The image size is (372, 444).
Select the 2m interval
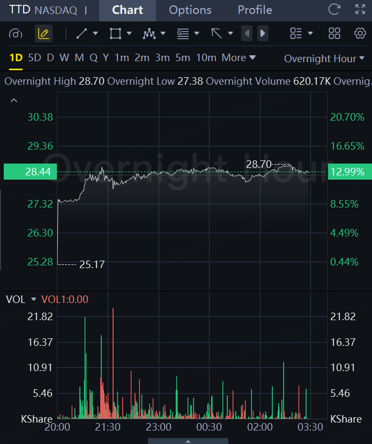(x=142, y=58)
